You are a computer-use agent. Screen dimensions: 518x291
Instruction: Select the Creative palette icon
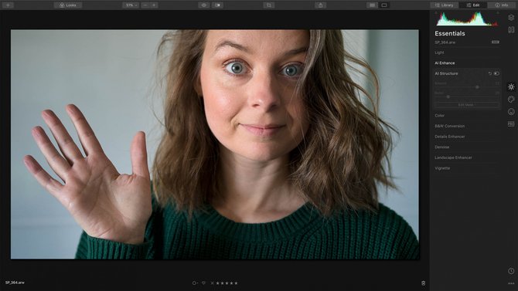click(511, 100)
